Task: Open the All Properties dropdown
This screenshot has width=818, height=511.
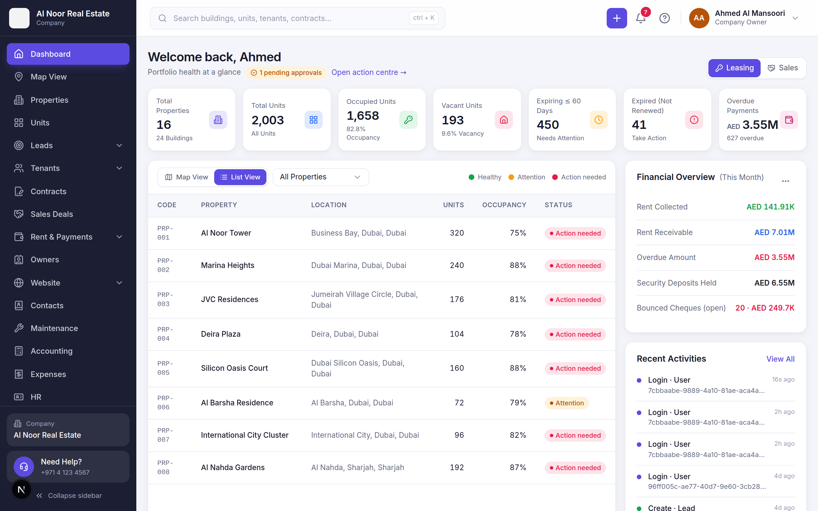Action: [x=320, y=177]
